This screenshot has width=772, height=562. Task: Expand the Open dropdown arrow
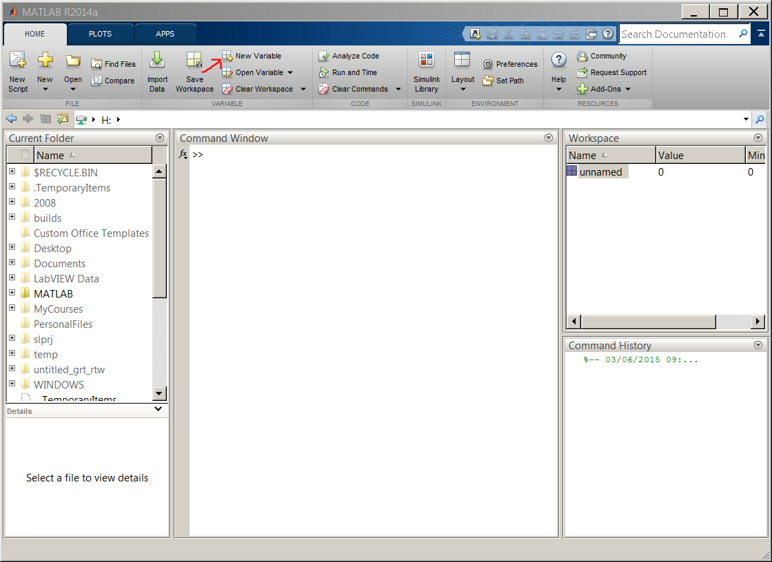[x=73, y=89]
